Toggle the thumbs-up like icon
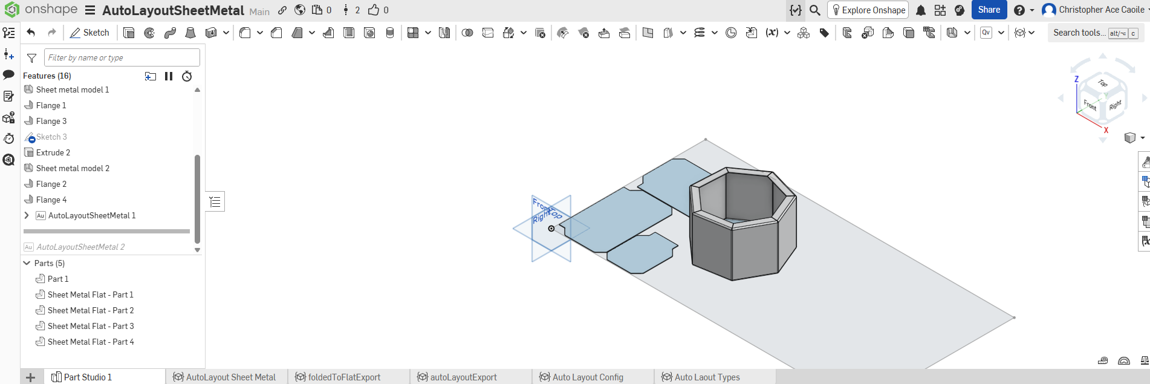Viewport: 1150px width, 384px height. pos(374,10)
